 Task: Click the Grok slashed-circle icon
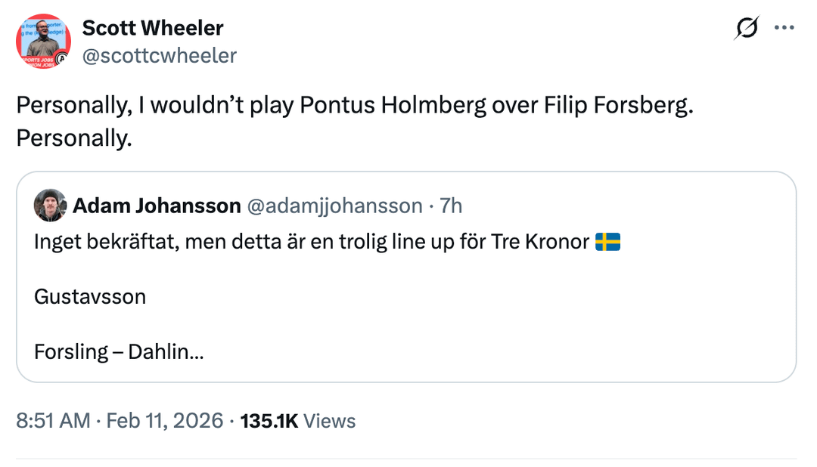746,29
